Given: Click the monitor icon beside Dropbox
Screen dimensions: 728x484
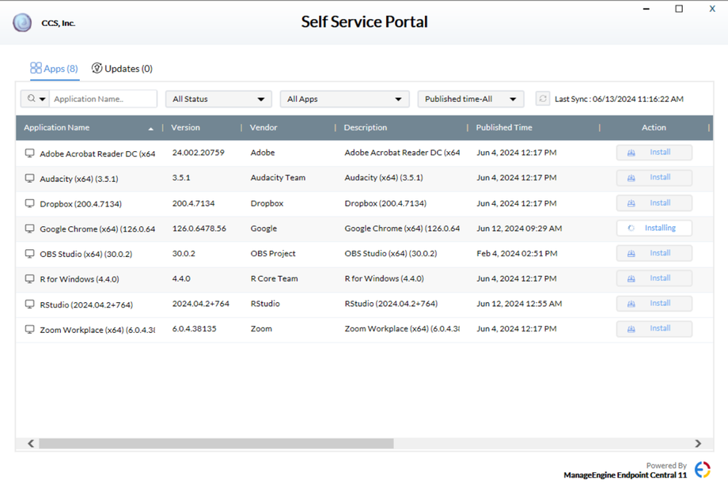Looking at the screenshot, I should [x=30, y=203].
